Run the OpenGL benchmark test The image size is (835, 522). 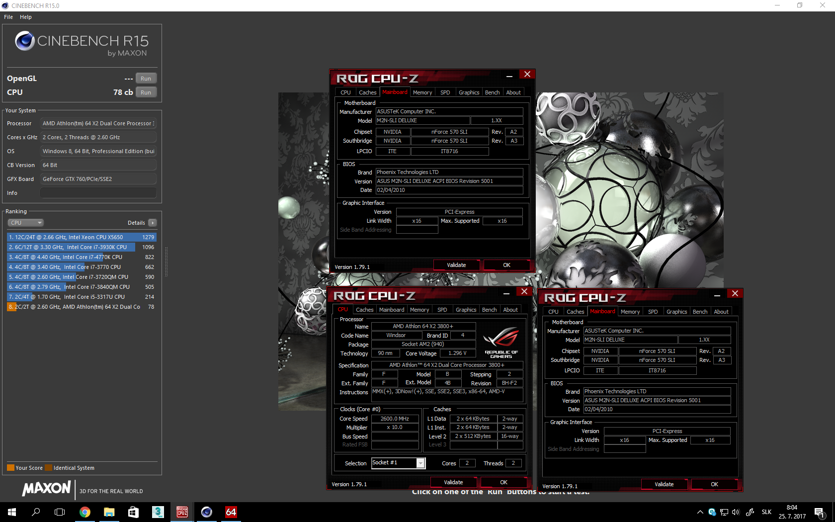[146, 79]
